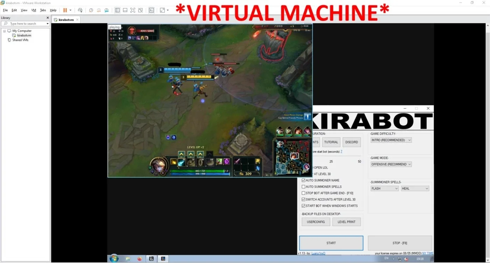The height and width of the screenshot is (263, 490).
Task: Open the View menu
Action: pyautogui.click(x=24, y=10)
